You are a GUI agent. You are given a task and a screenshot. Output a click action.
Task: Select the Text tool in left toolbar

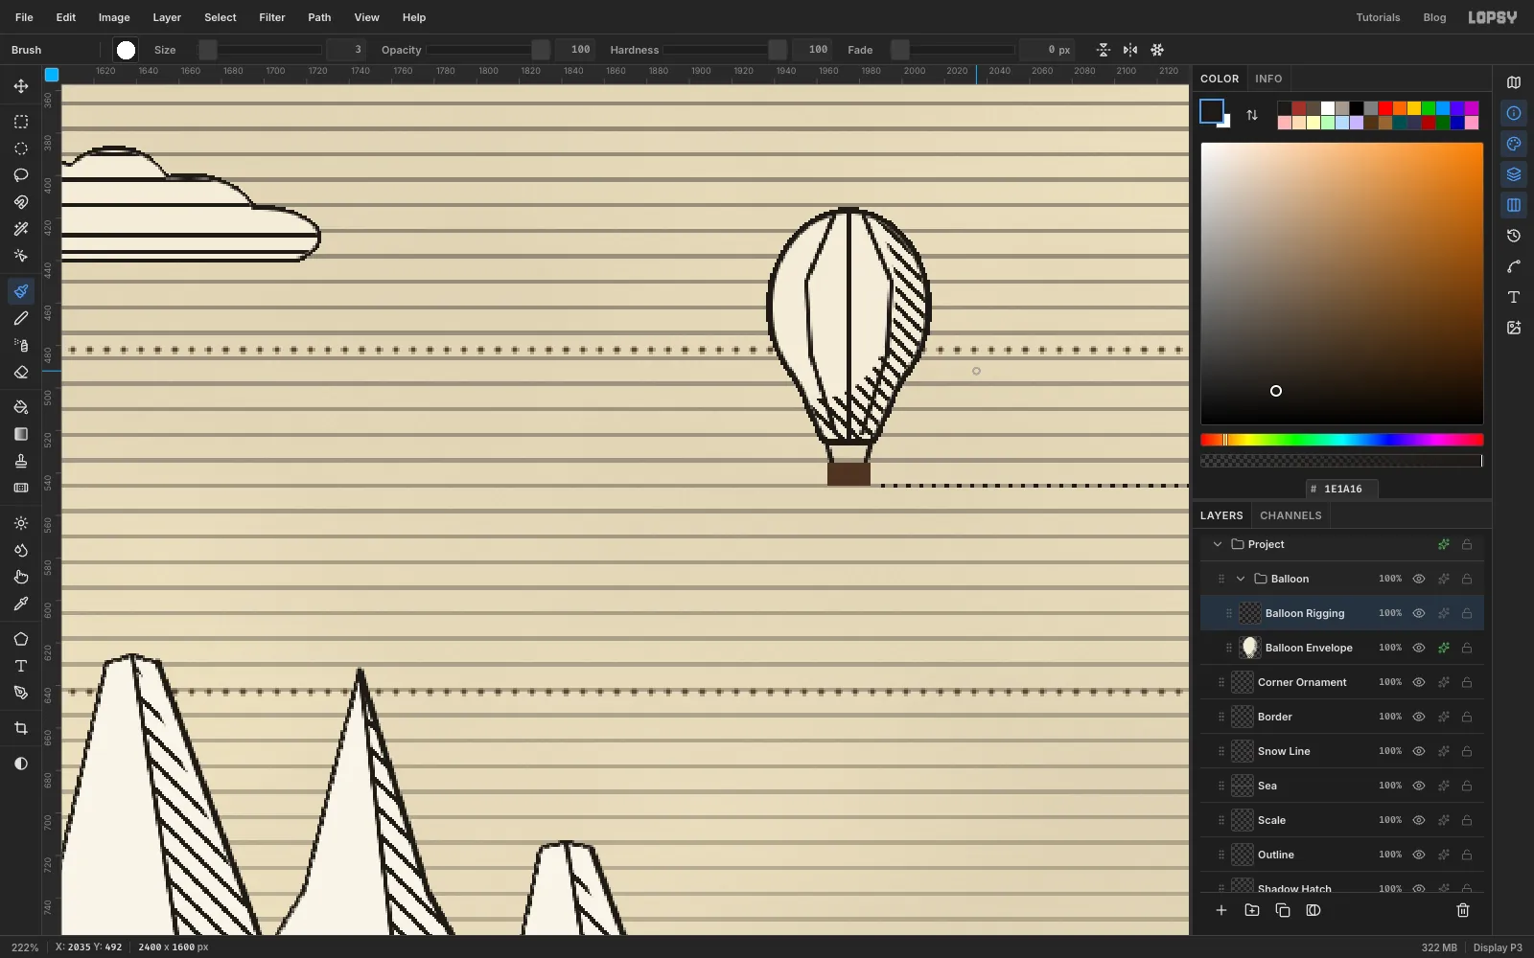point(21,666)
